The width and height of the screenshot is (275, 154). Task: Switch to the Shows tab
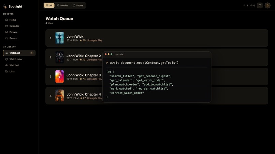pos(78,5)
